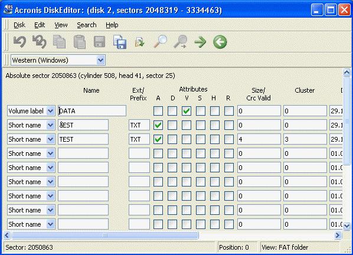Click the TXT extension field of TEST

tap(139, 139)
